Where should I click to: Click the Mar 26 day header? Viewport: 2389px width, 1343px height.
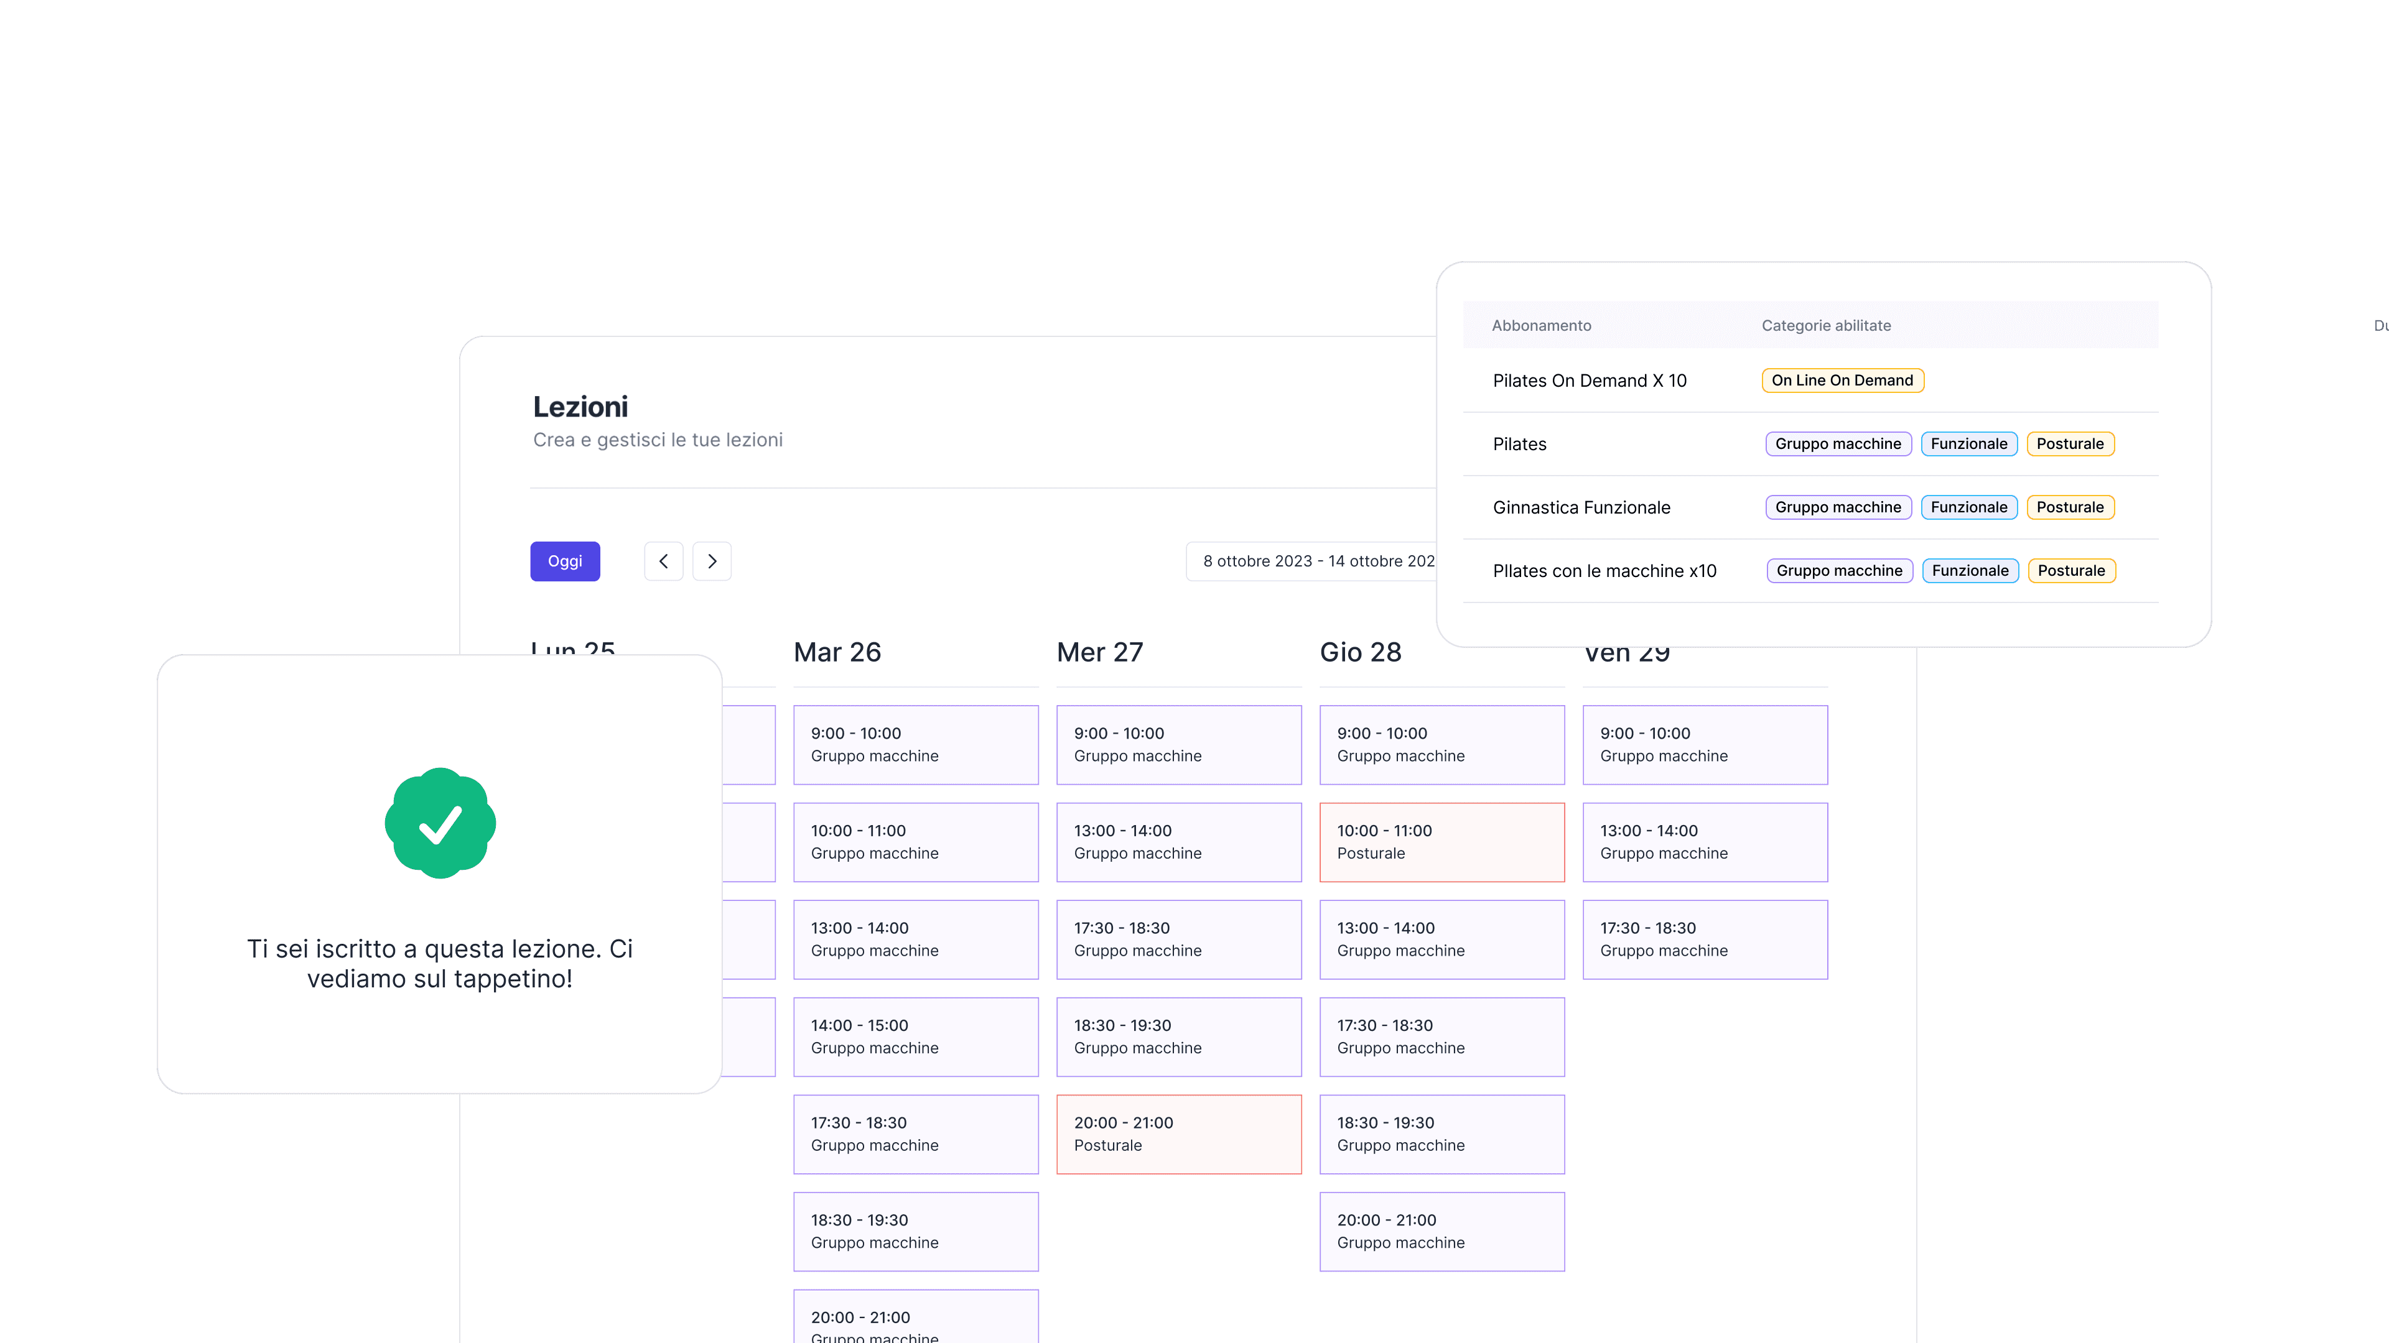click(x=837, y=652)
